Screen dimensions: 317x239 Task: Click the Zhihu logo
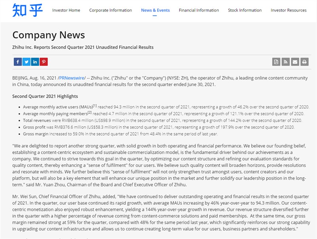(27, 10)
